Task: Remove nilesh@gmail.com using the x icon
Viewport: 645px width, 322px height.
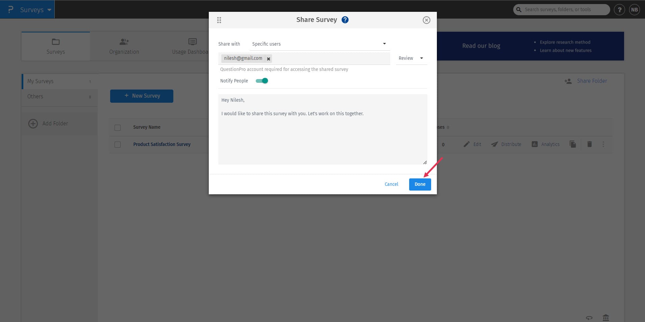Action: 269,58
